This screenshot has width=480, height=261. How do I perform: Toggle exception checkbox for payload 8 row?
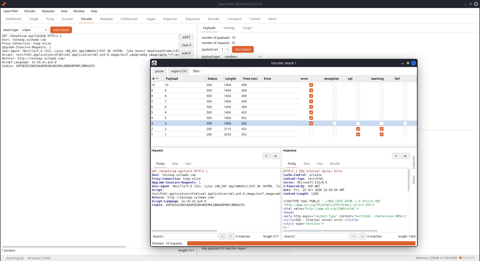(x=334, y=96)
